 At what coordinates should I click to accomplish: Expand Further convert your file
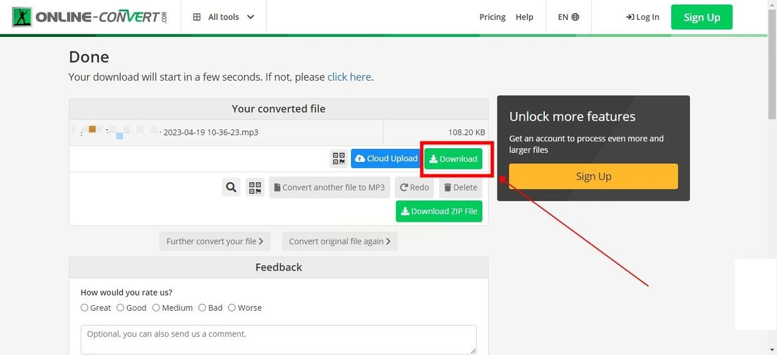tap(215, 241)
